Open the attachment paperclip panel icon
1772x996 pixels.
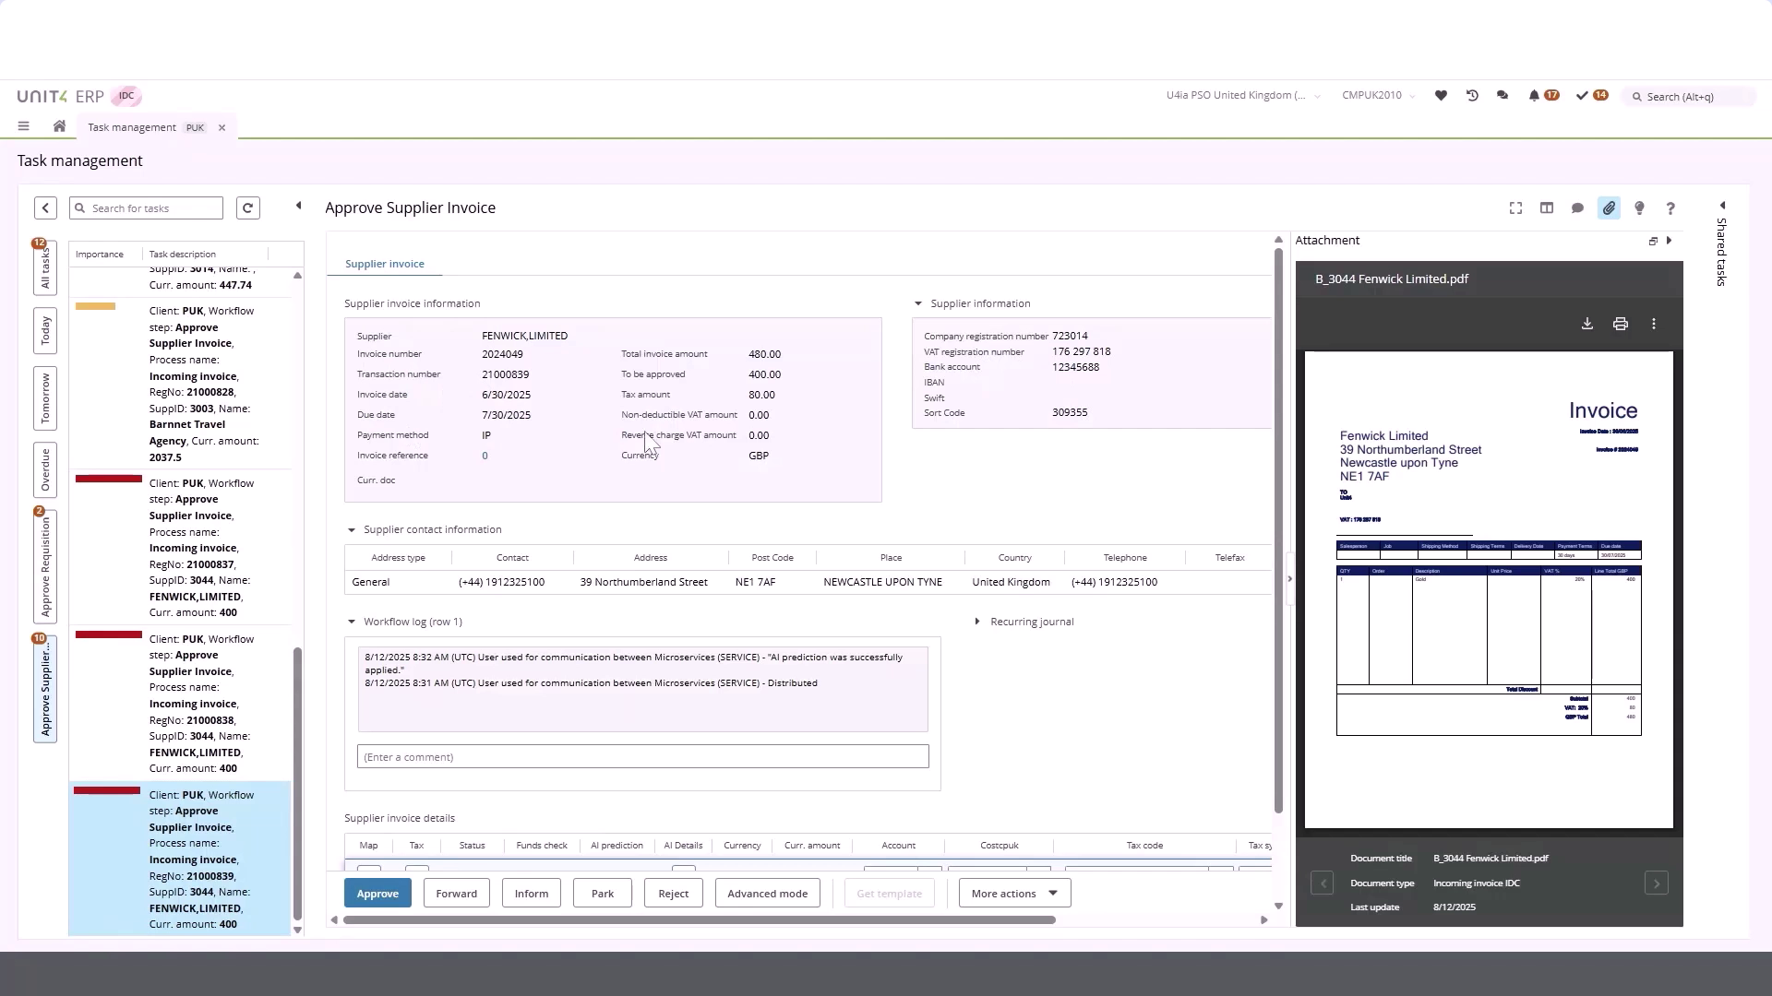click(x=1609, y=208)
